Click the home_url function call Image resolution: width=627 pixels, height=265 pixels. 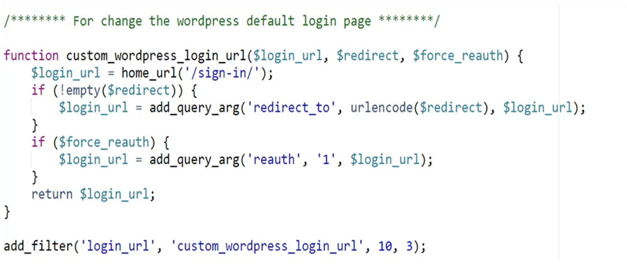[149, 73]
